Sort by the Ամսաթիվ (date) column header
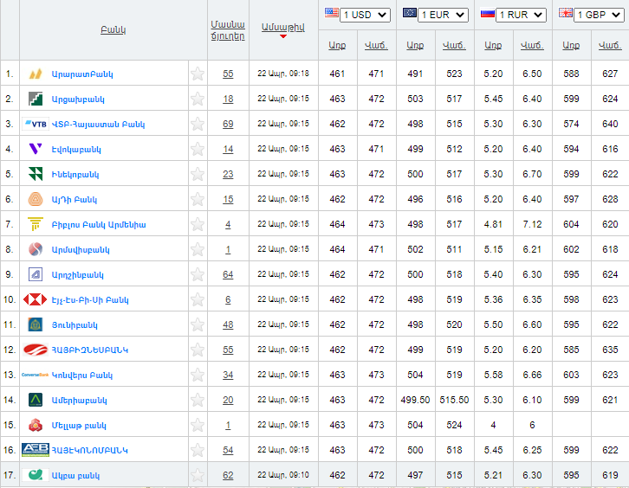Screen dimensions: 629x488 [282, 29]
